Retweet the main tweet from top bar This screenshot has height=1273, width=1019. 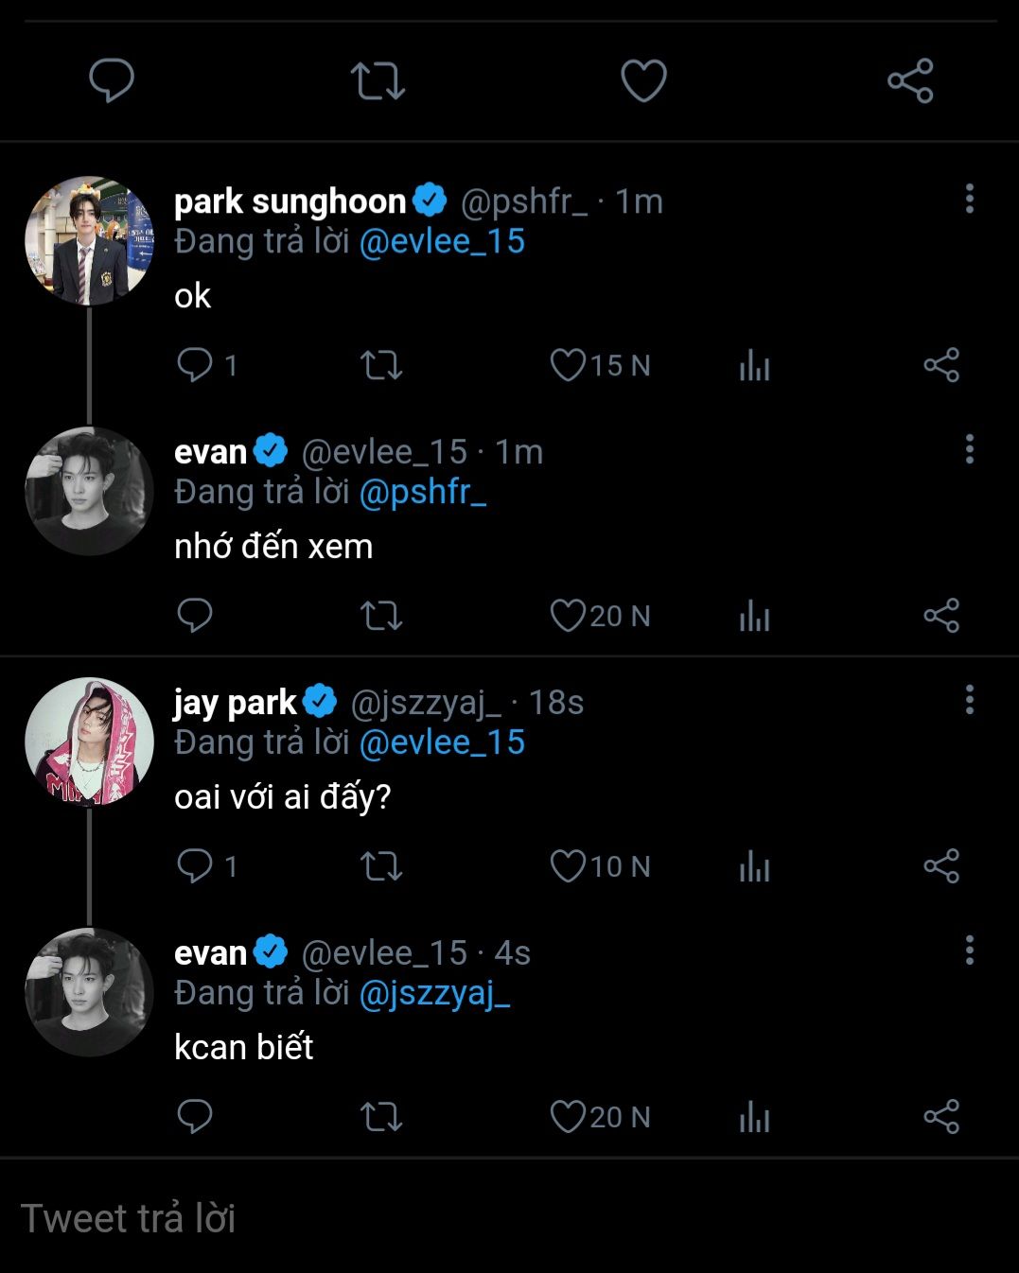[x=378, y=80]
